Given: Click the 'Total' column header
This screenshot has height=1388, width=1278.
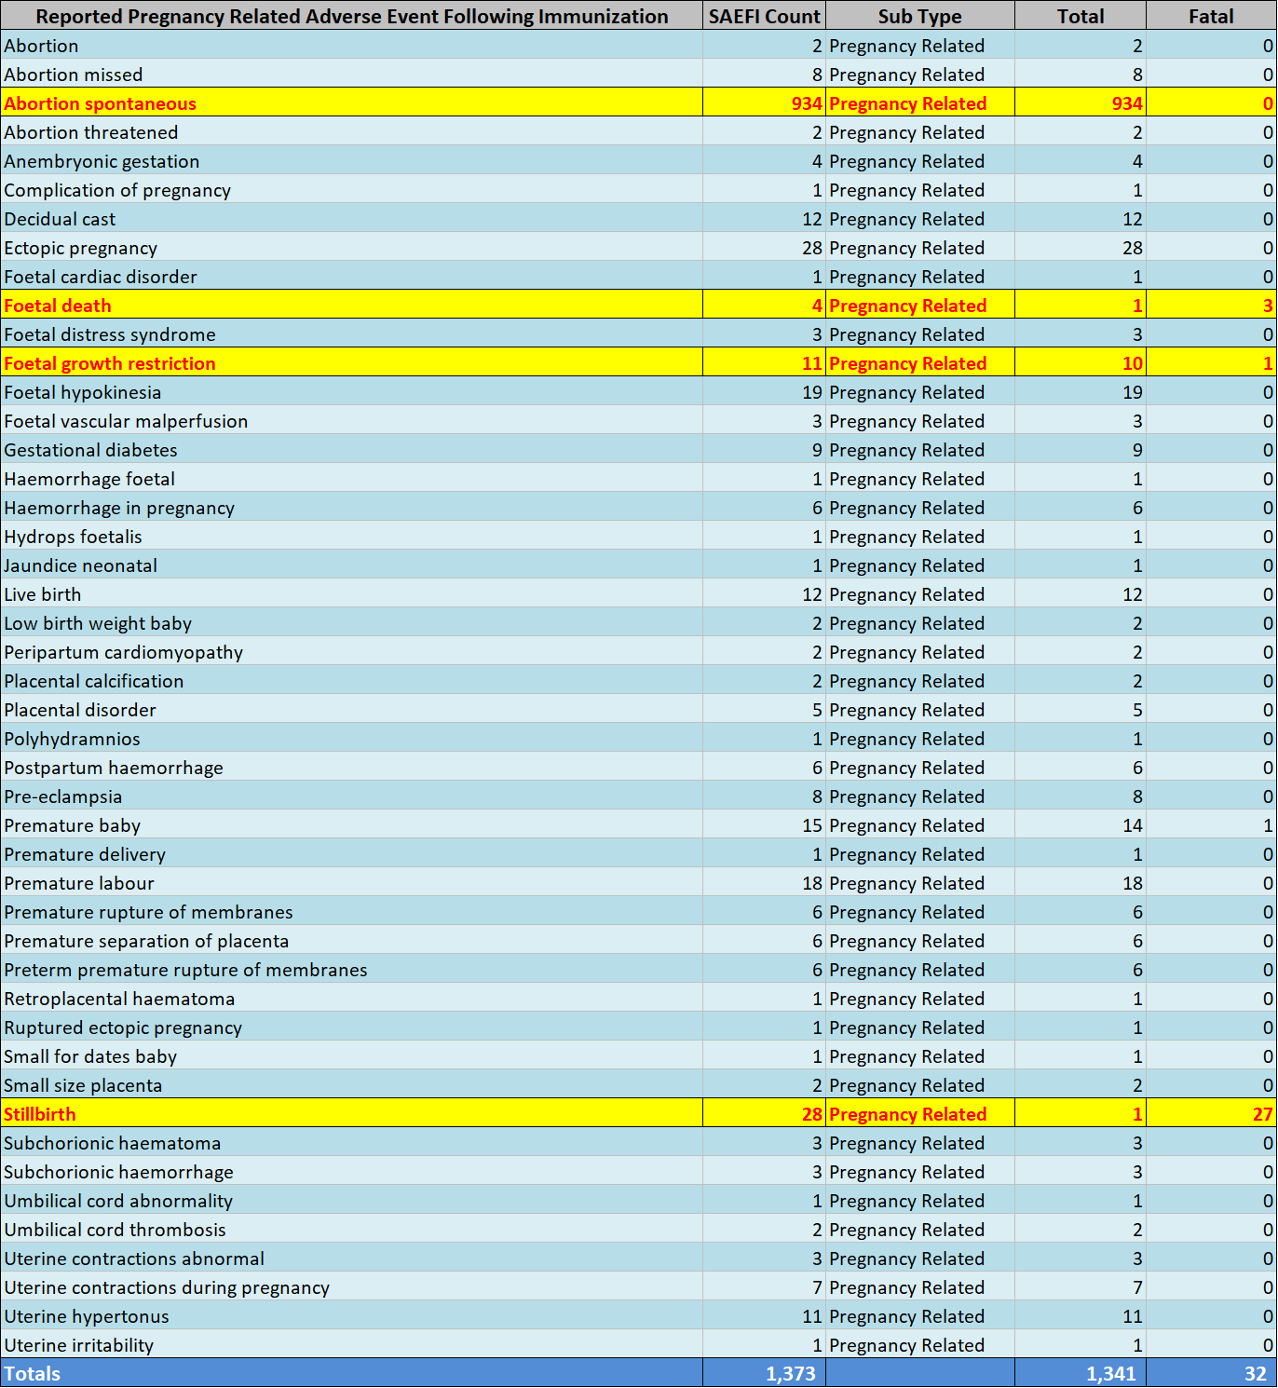Looking at the screenshot, I should point(1081,16).
